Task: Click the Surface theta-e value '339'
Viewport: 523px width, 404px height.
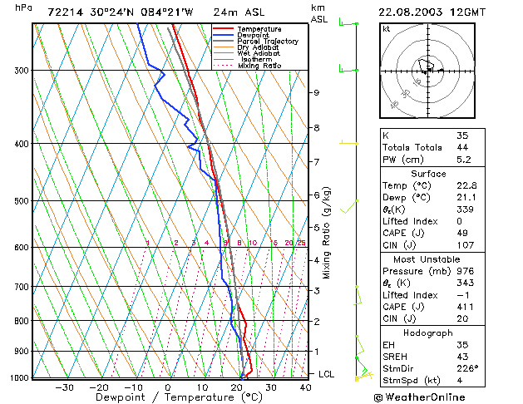Action: click(466, 209)
